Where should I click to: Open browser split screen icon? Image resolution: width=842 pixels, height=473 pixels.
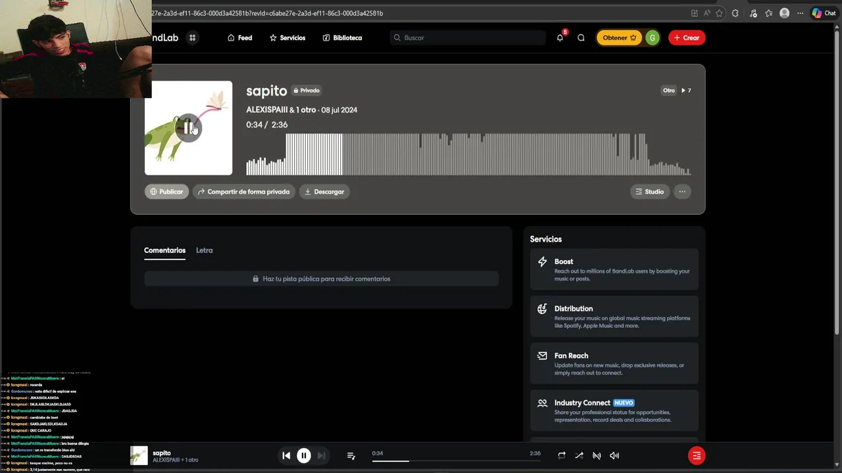tap(695, 13)
